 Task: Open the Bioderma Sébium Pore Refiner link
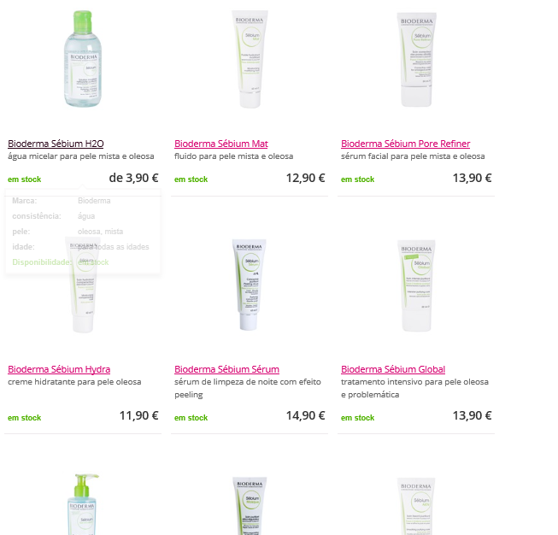click(x=405, y=144)
